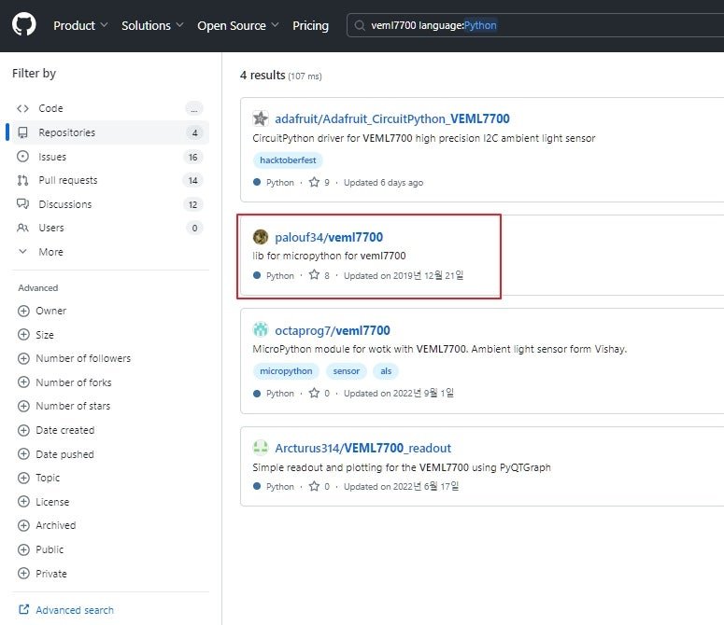Click the star icon on octaprog7/veml7700
724x625 pixels.
tap(314, 393)
